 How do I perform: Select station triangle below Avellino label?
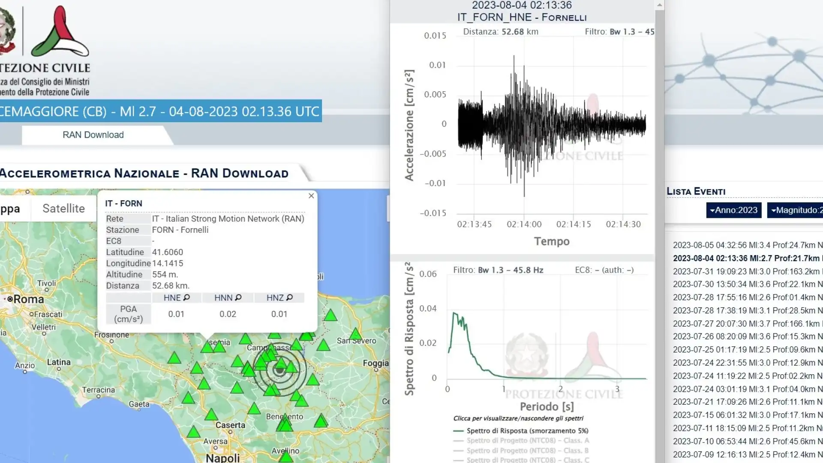pos(286,458)
